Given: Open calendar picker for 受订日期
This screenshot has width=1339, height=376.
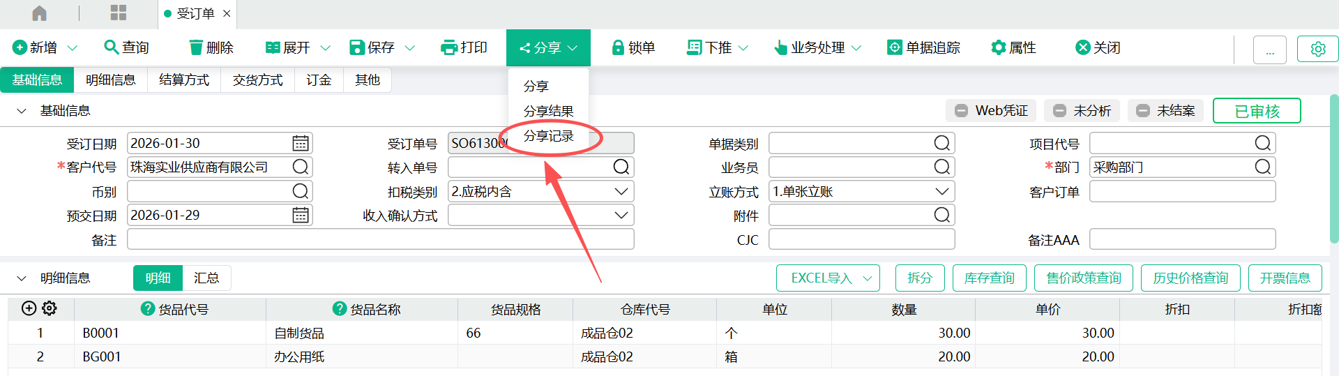Looking at the screenshot, I should [x=301, y=144].
